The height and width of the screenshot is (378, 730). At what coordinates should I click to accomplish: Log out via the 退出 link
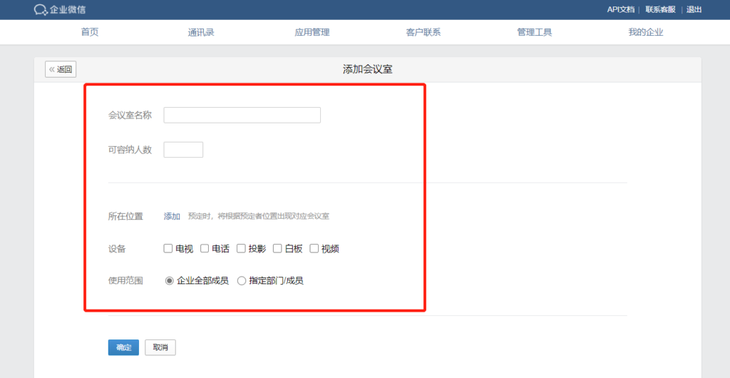pos(694,9)
